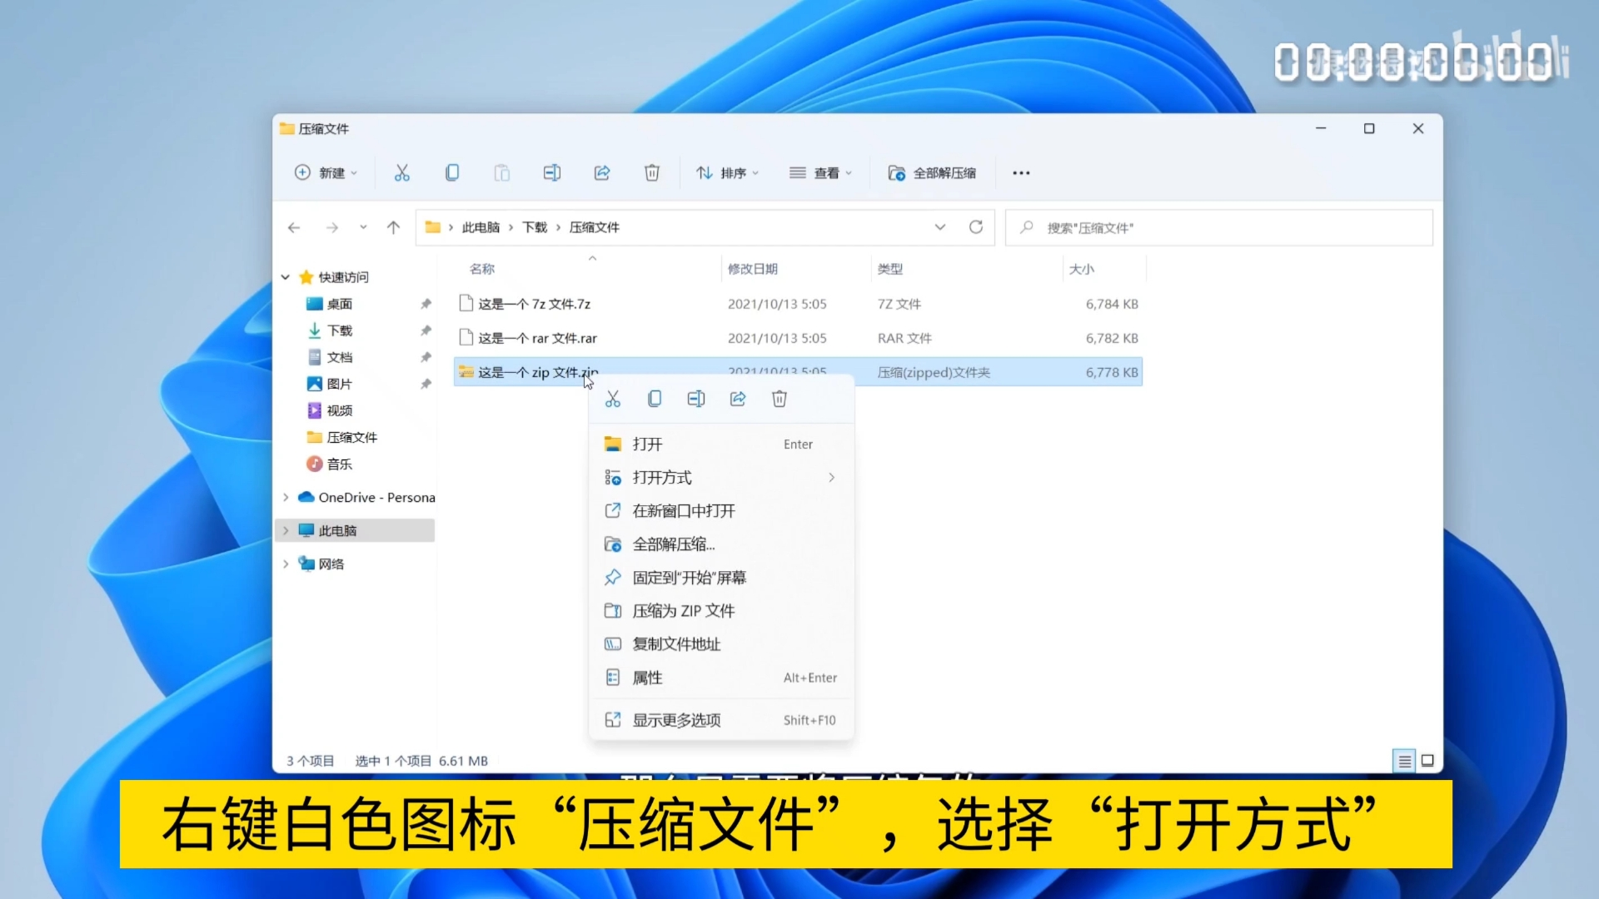
Task: Click the Cut icon in the top toolbar
Action: click(401, 172)
